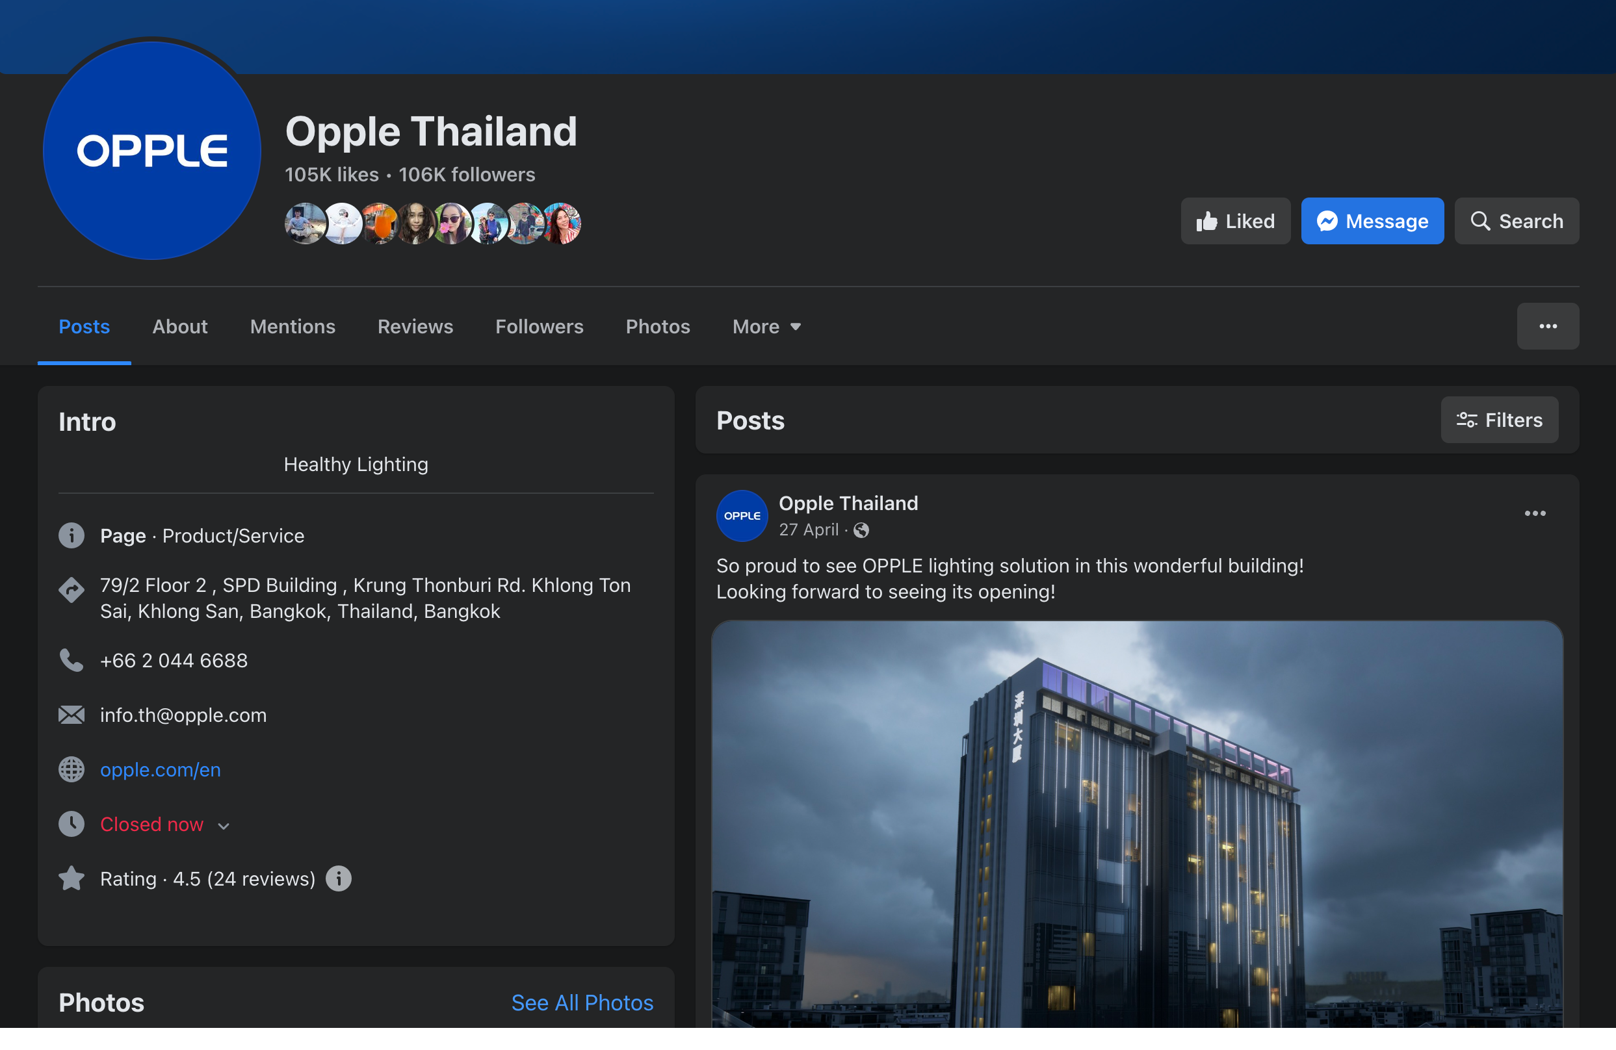Click the post author Opple avatar
The width and height of the screenshot is (1616, 1050).
pyautogui.click(x=742, y=516)
